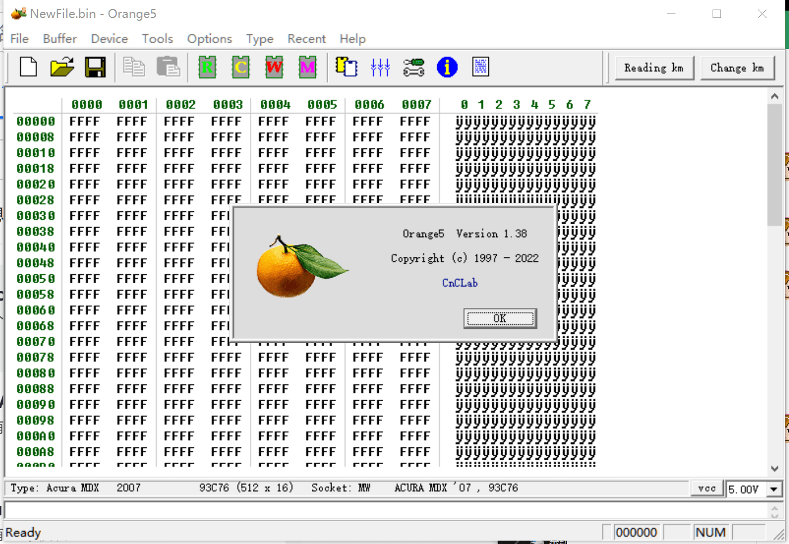Click the 000000 offset in status bar
Image resolution: width=789 pixels, height=544 pixels.
click(636, 532)
